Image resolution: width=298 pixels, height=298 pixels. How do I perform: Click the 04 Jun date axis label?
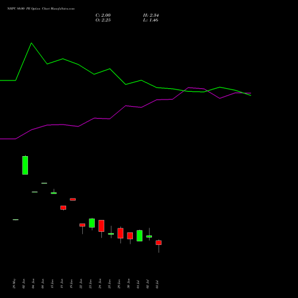point(33,284)
